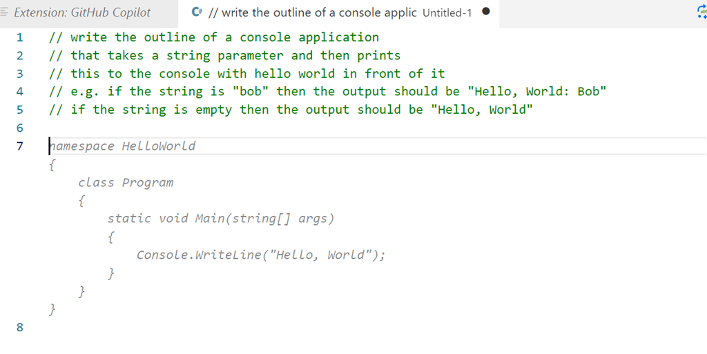Click the empty line 6 number
The image size is (707, 354).
coord(19,128)
